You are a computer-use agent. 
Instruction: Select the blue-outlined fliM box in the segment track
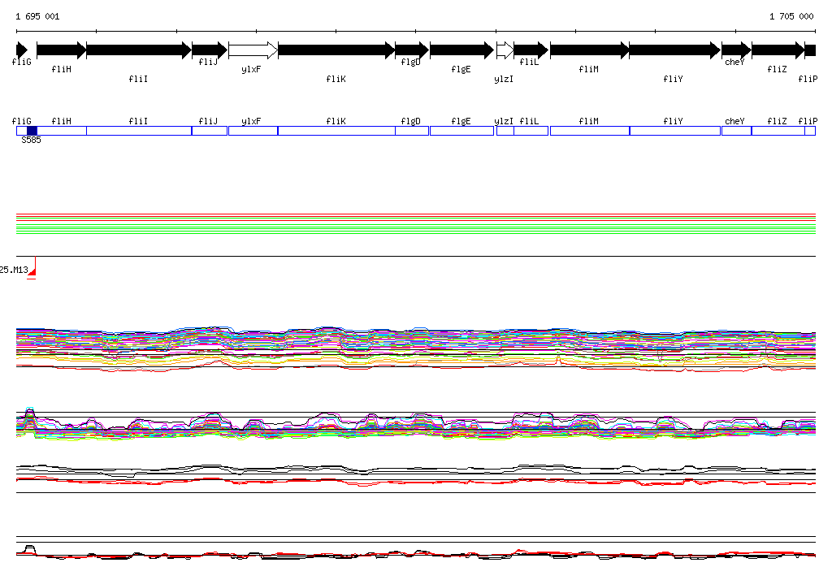[x=589, y=131]
